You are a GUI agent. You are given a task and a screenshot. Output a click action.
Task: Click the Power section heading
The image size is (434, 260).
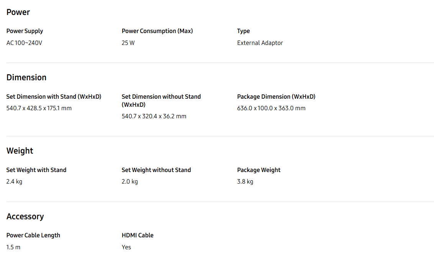[x=18, y=12]
